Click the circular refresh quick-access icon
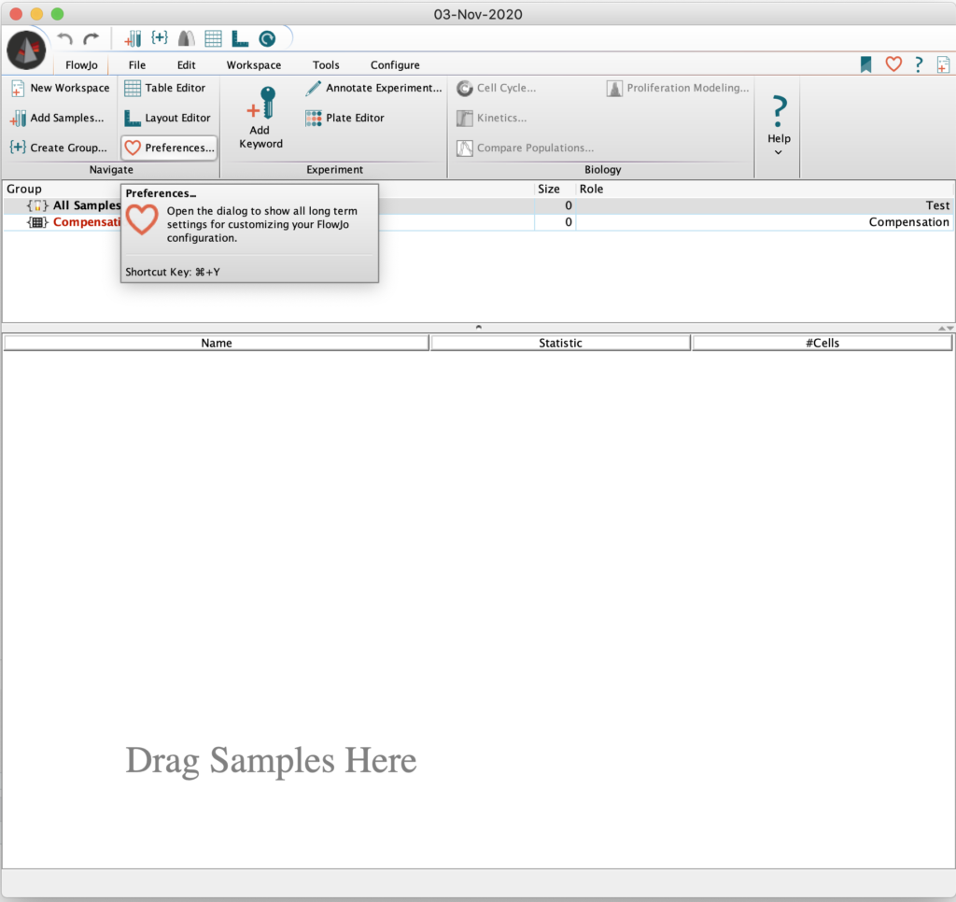This screenshot has height=902, width=956. tap(267, 39)
